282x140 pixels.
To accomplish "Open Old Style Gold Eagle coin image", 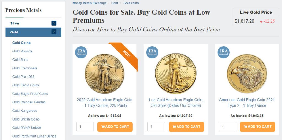I will 175,74.
